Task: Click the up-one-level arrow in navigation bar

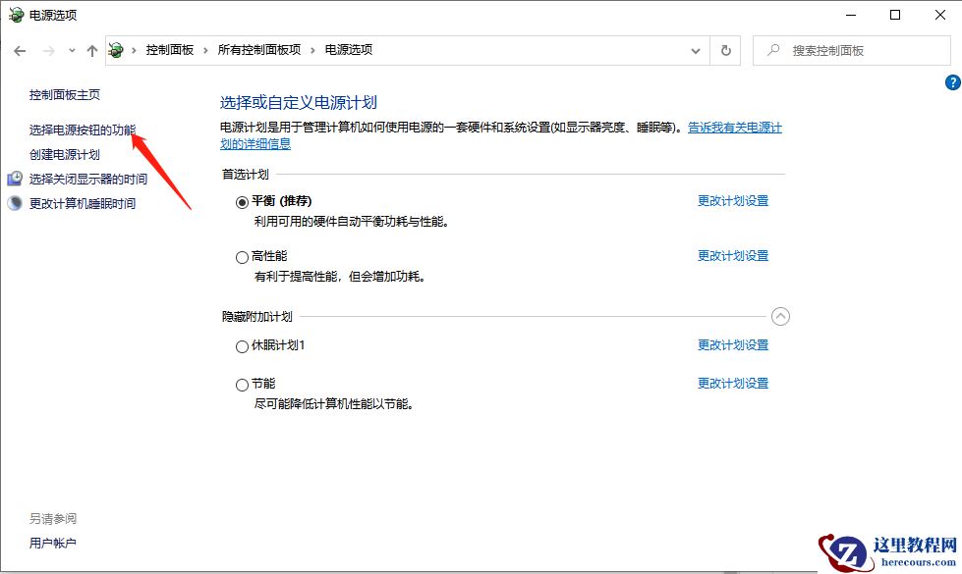Action: click(x=90, y=50)
